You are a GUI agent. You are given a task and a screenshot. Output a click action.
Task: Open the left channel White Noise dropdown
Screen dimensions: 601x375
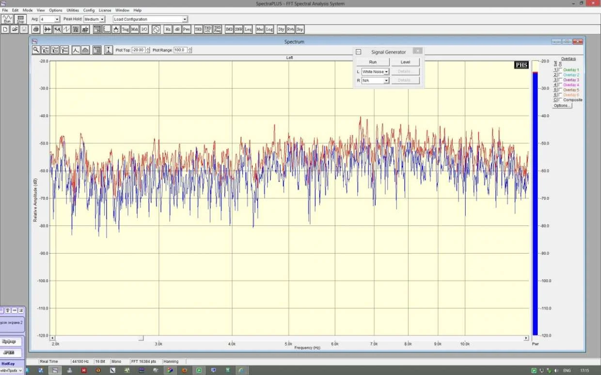[386, 72]
